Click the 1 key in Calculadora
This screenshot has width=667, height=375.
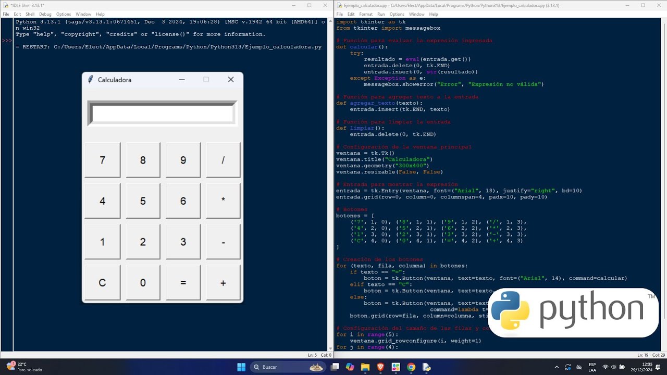[x=103, y=242]
